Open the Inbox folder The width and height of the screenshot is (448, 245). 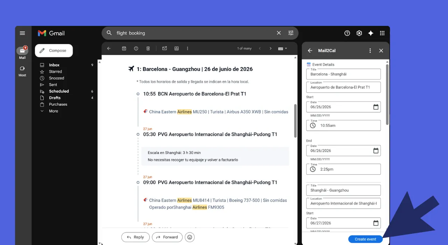(x=54, y=65)
